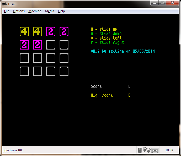Click the top-right magenta 2 tile
Image resolution: width=181 pixels, height=156 pixels.
click(x=64, y=32)
